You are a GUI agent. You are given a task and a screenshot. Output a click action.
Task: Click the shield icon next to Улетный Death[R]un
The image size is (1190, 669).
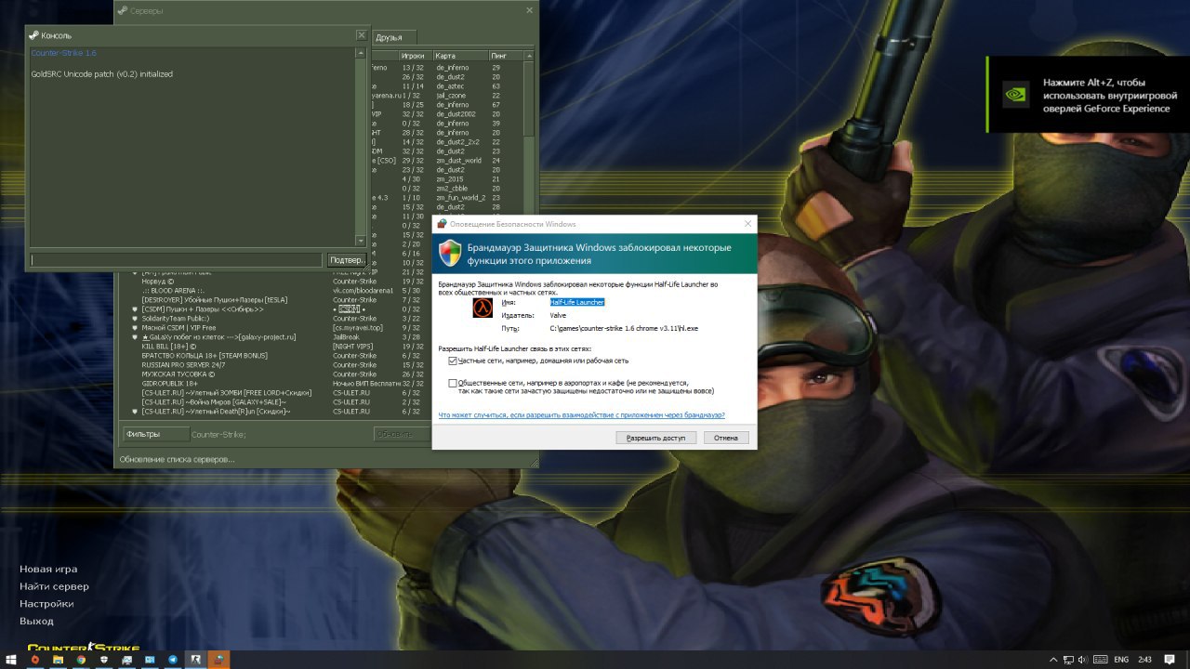[135, 412]
